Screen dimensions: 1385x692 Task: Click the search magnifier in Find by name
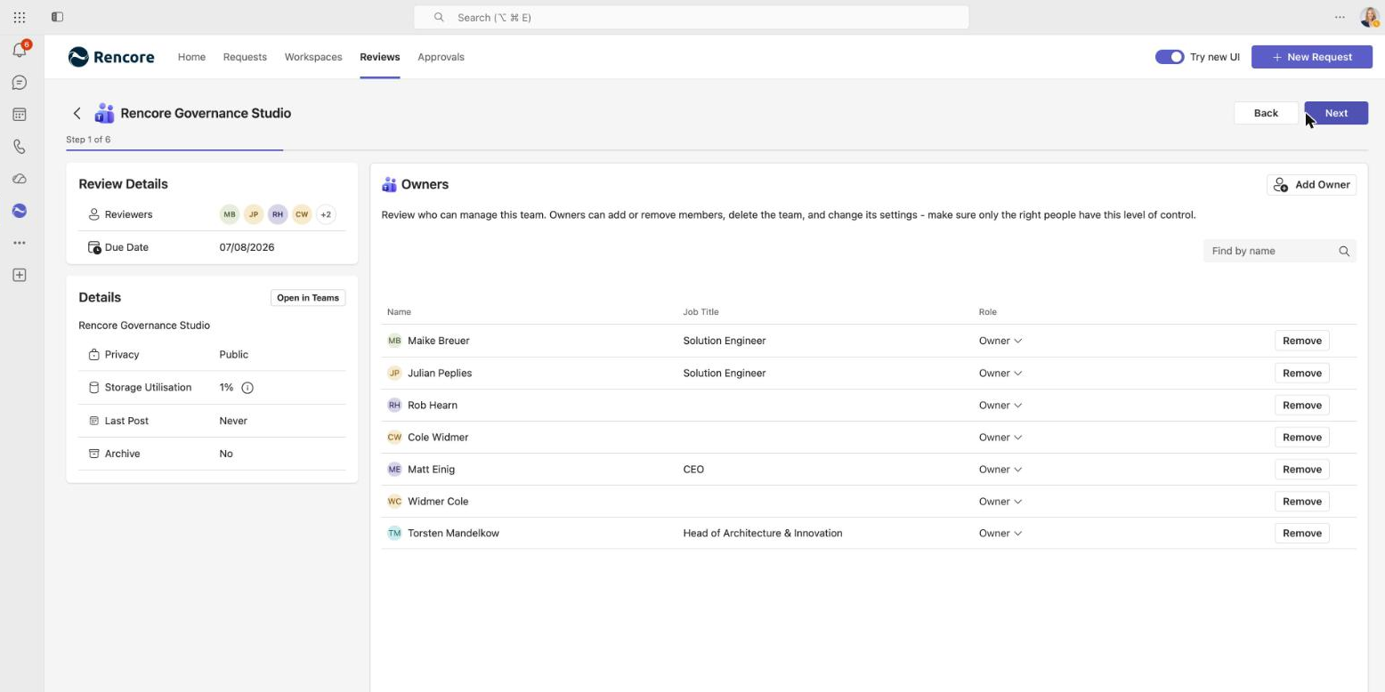tap(1344, 251)
